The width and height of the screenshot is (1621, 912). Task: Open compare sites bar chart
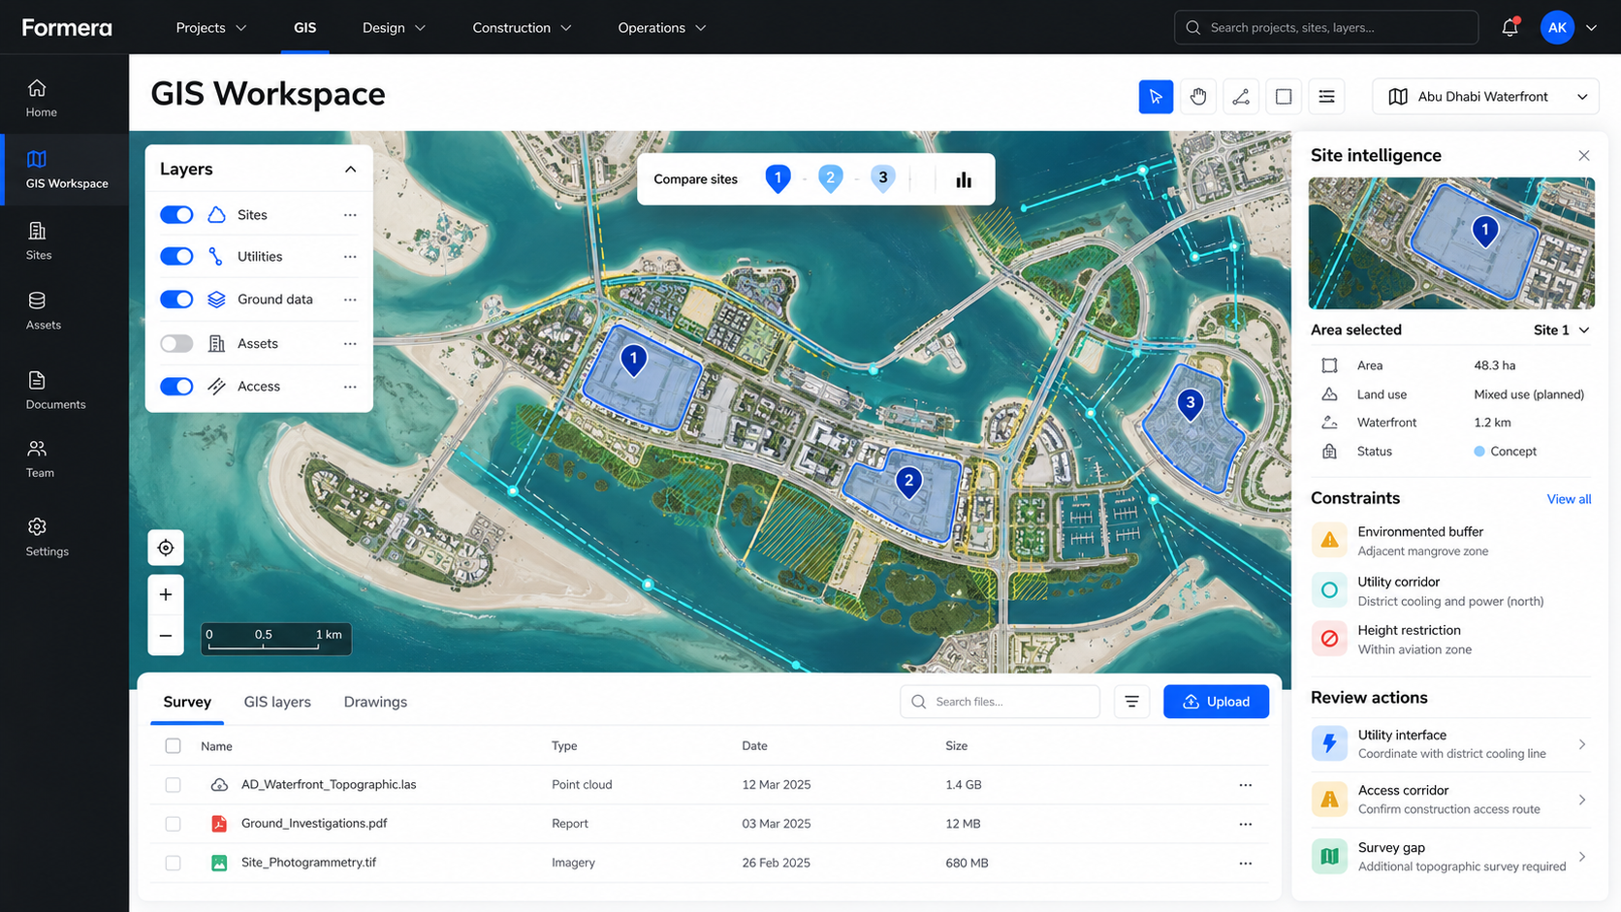(964, 179)
